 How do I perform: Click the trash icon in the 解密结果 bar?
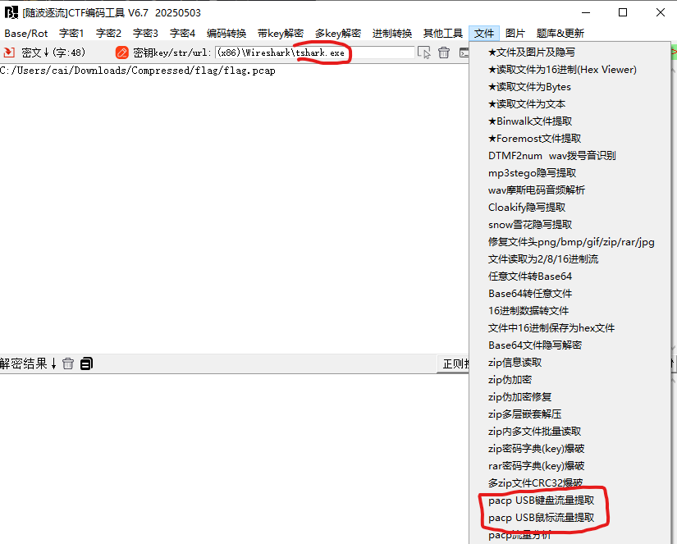[x=67, y=363]
